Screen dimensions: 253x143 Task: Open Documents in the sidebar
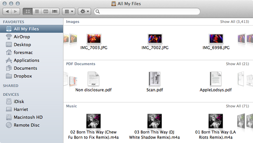coord(32,68)
